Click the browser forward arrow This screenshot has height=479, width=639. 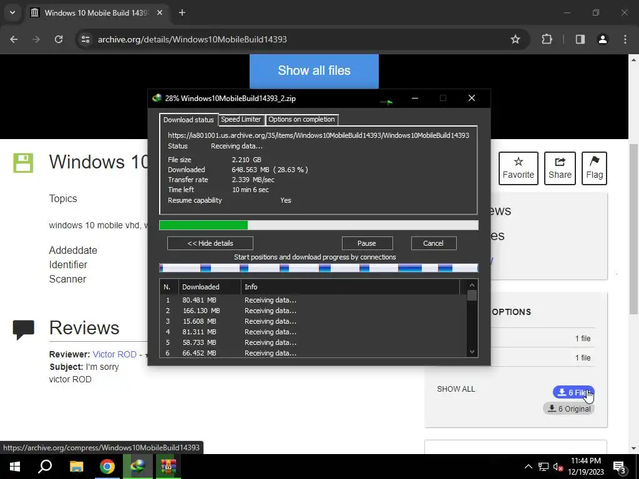(36, 39)
